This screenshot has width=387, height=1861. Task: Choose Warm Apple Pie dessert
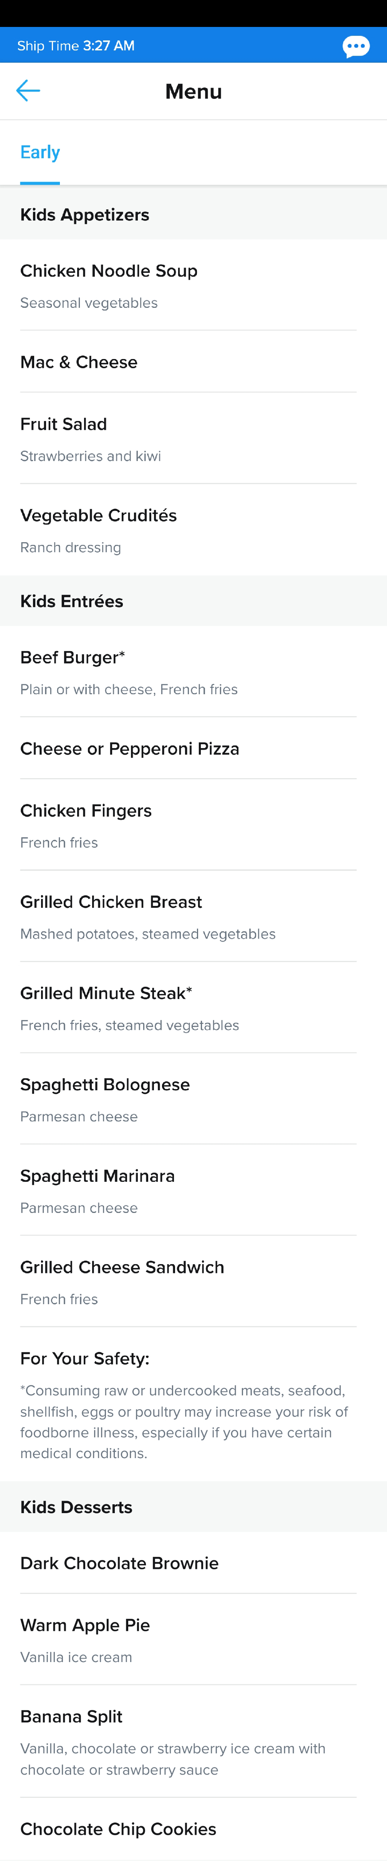[x=193, y=1640]
